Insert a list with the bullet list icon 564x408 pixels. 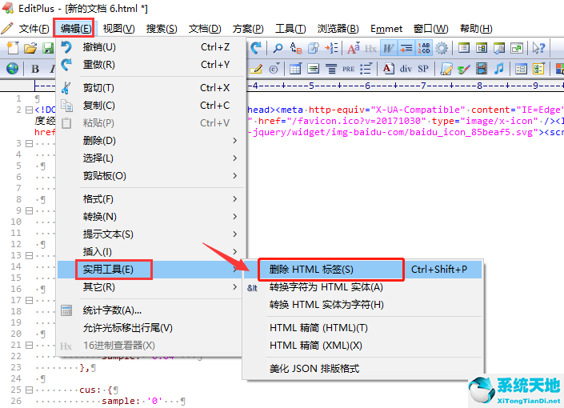(366, 68)
